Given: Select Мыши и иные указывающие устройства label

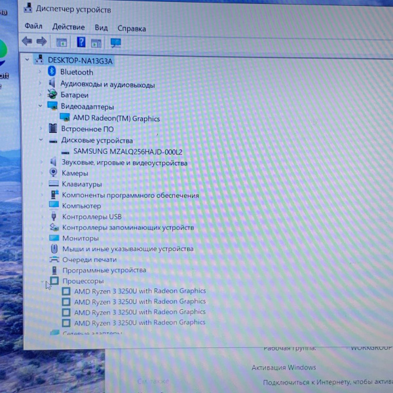Looking at the screenshot, I should click(128, 249).
